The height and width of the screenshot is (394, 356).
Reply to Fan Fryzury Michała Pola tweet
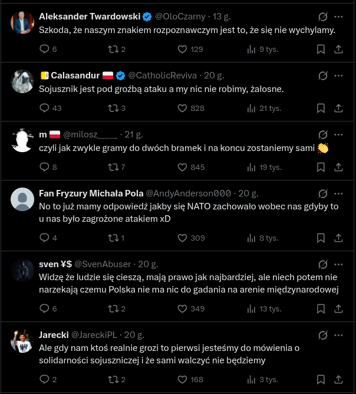click(45, 238)
